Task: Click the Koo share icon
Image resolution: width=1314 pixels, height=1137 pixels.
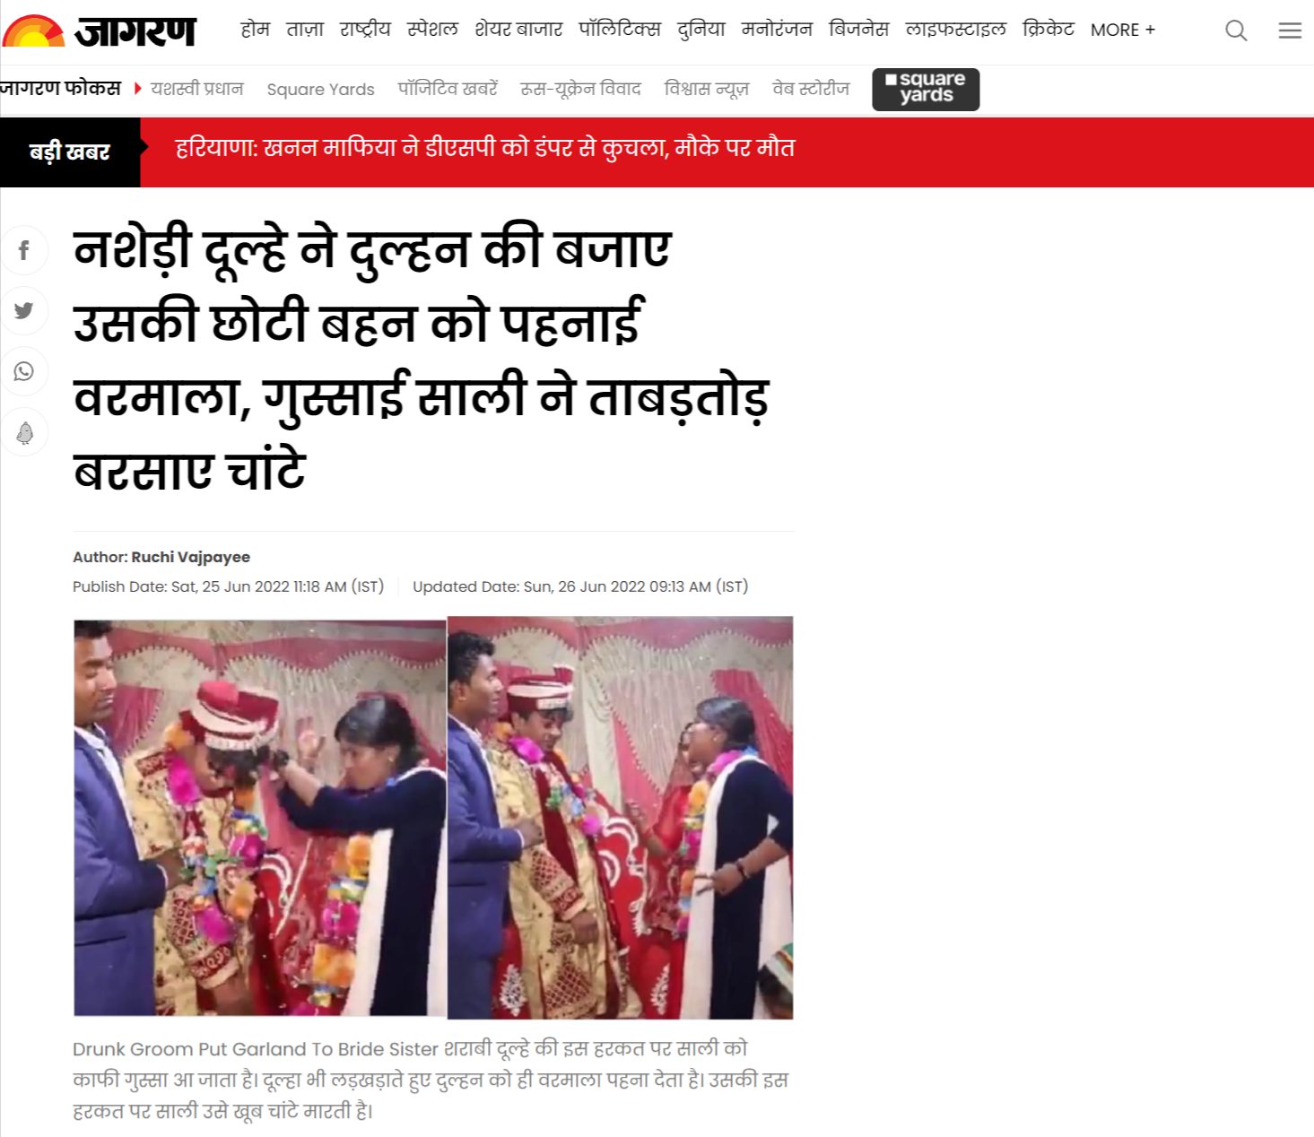Action: 24,432
